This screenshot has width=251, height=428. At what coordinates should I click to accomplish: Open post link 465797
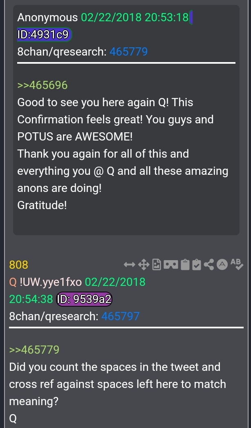point(120,316)
